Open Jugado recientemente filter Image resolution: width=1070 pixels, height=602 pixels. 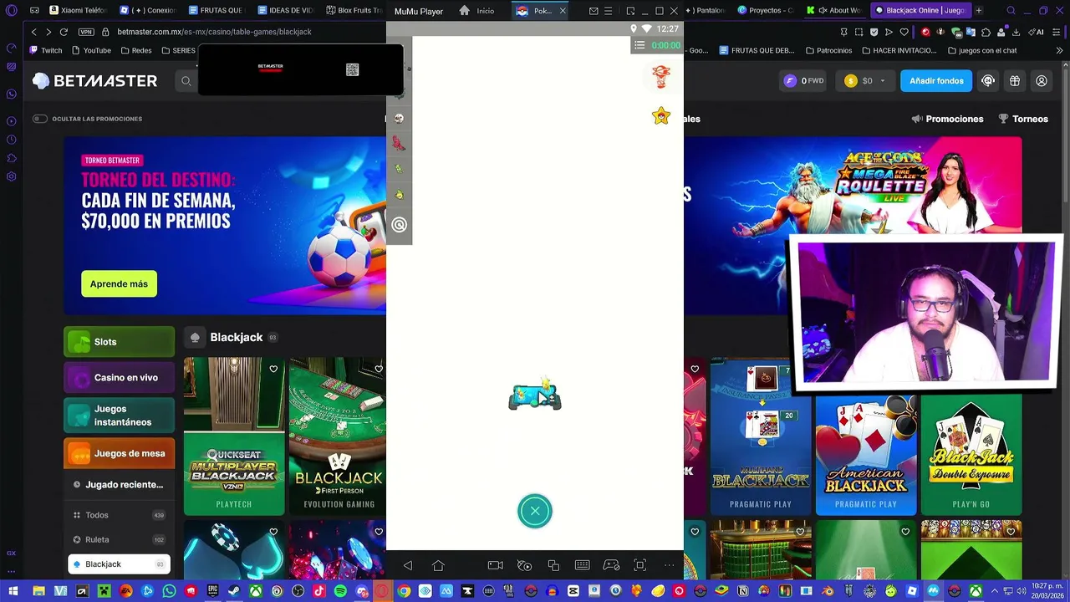[119, 485]
